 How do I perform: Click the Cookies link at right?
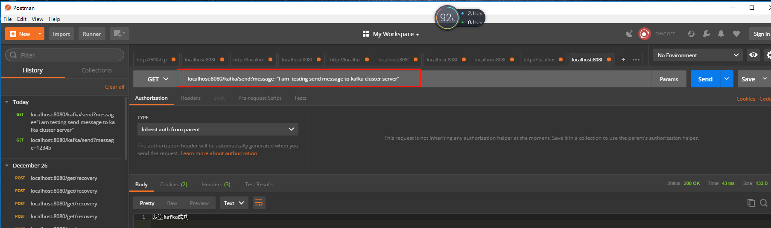tap(745, 98)
